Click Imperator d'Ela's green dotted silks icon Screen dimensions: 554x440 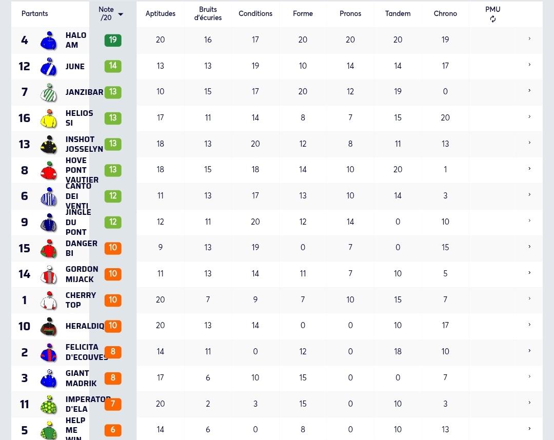[x=48, y=404]
